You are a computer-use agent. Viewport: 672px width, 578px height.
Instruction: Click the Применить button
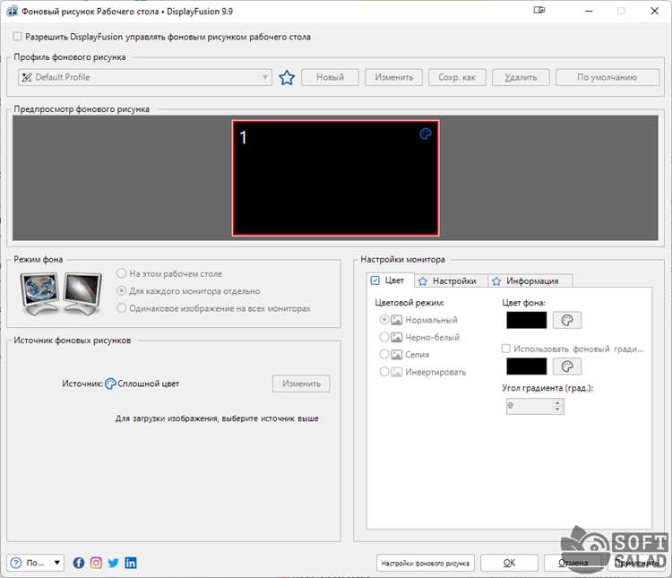(x=636, y=563)
